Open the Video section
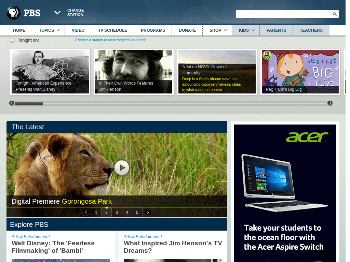 point(78,30)
